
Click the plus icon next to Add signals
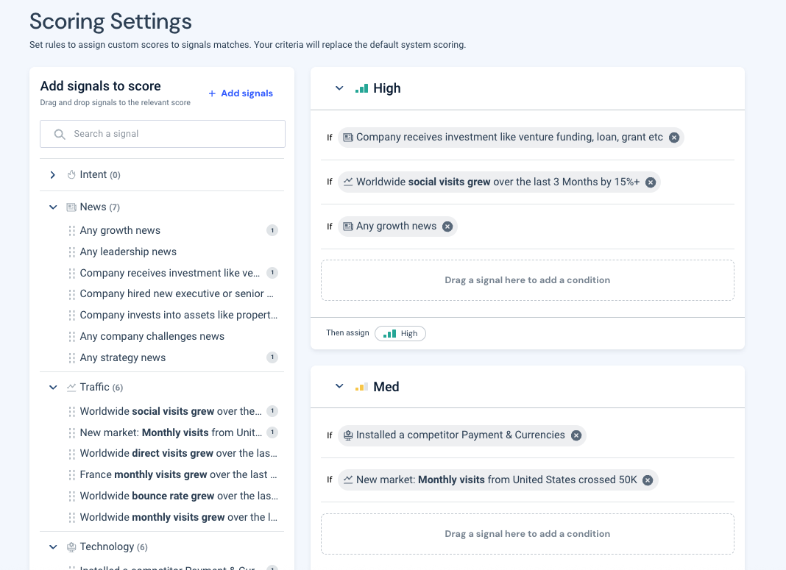tap(212, 93)
